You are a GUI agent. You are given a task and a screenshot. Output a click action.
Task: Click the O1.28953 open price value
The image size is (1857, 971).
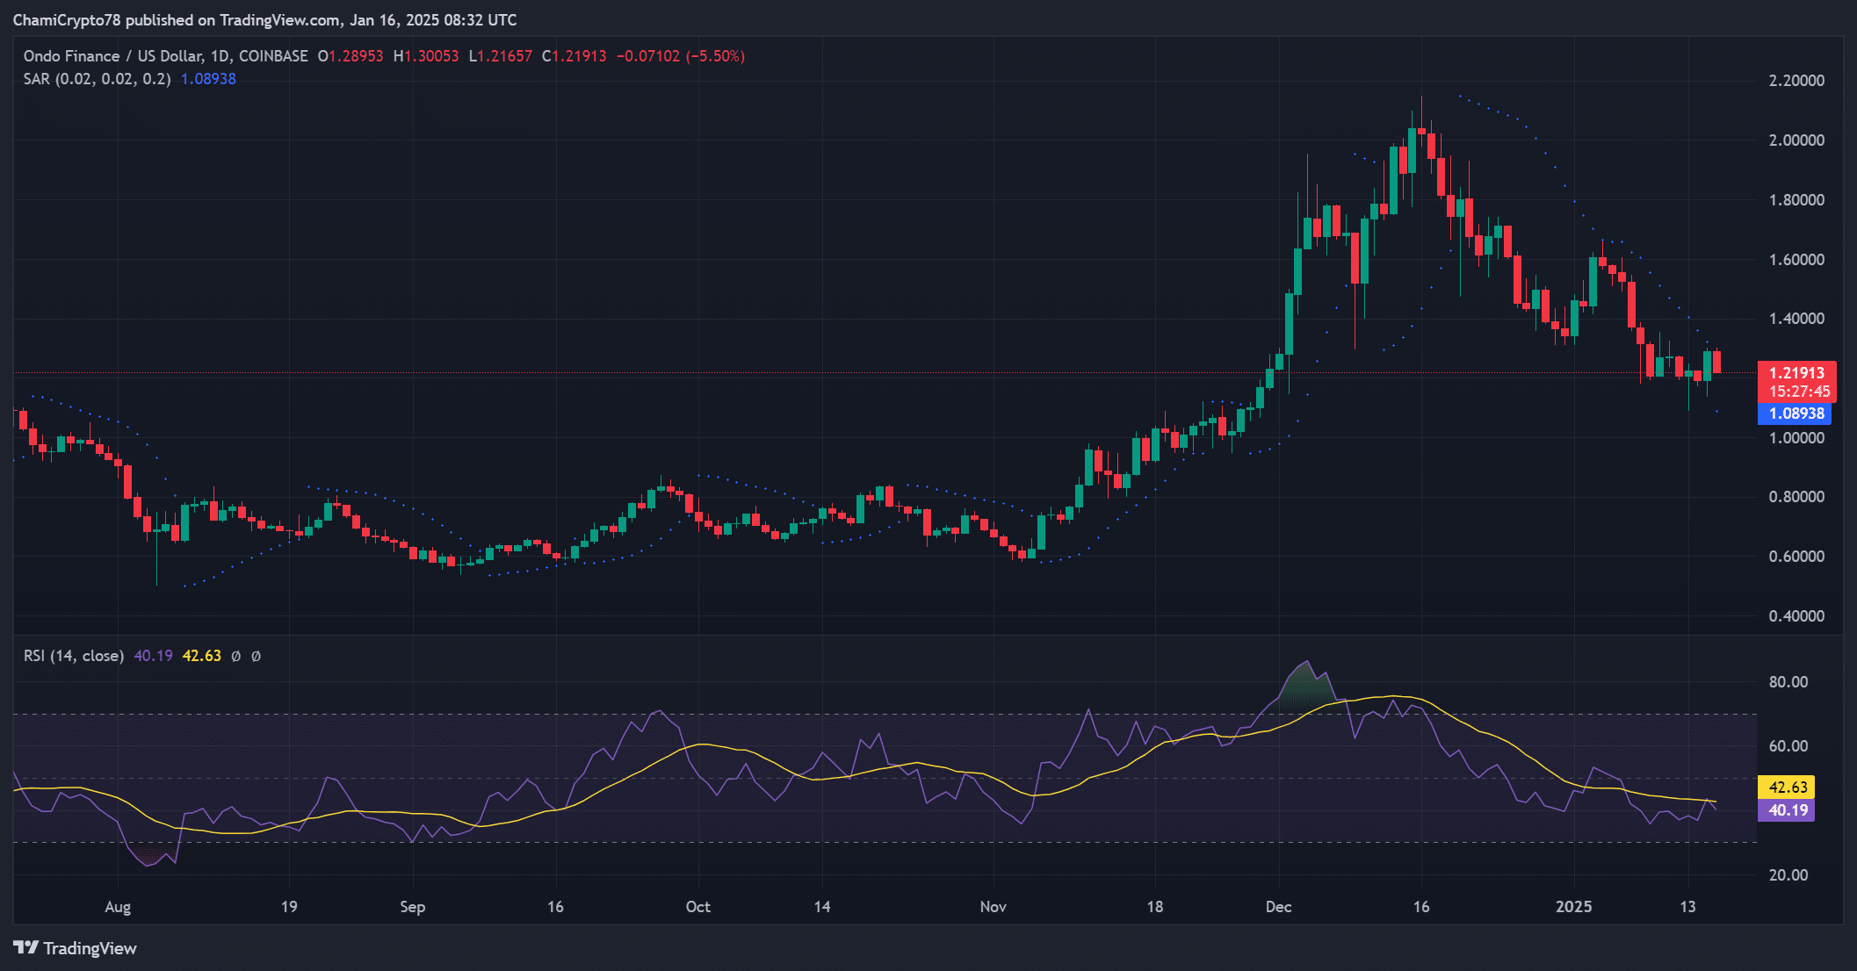click(x=350, y=55)
